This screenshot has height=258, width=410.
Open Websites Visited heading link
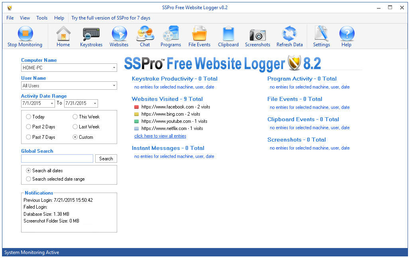[x=167, y=99]
